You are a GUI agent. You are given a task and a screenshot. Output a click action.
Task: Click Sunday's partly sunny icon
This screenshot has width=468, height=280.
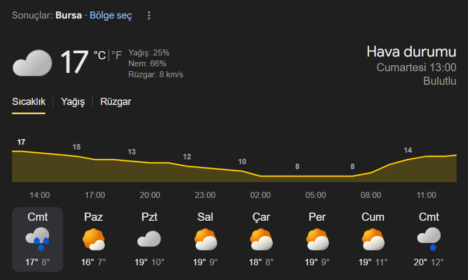93,239
